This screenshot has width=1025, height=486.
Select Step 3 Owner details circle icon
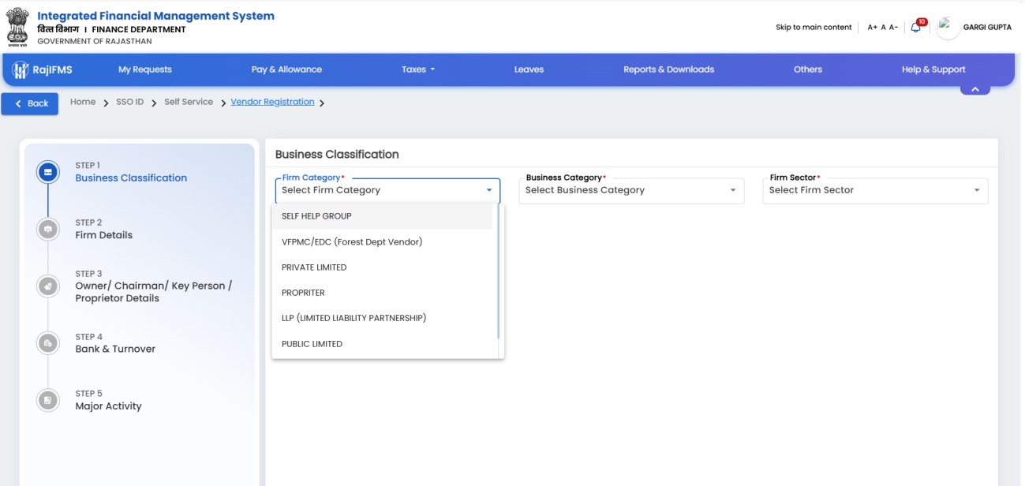[x=48, y=286]
